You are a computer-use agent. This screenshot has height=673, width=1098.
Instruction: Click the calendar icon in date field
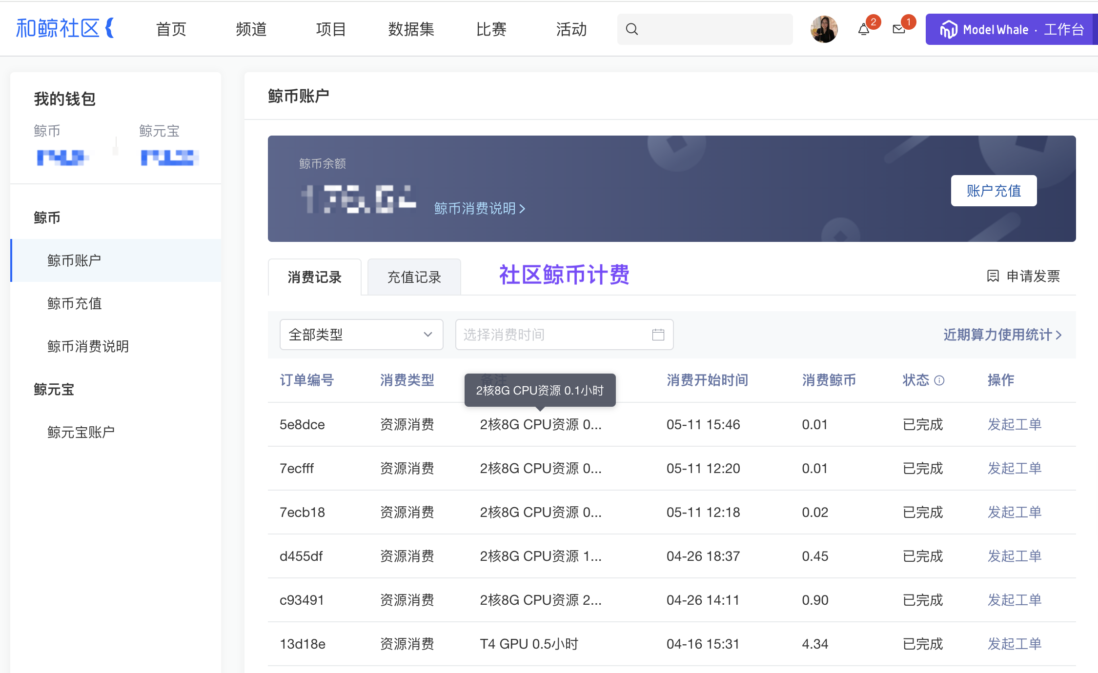pos(658,335)
